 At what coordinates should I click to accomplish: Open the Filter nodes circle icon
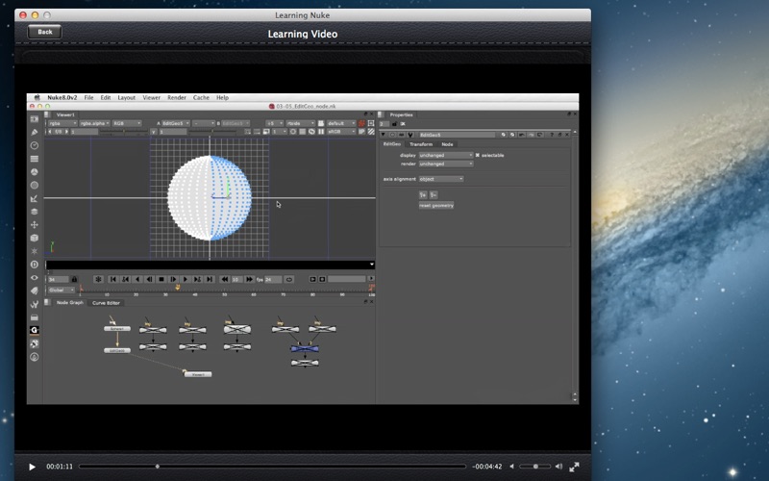pyautogui.click(x=35, y=185)
